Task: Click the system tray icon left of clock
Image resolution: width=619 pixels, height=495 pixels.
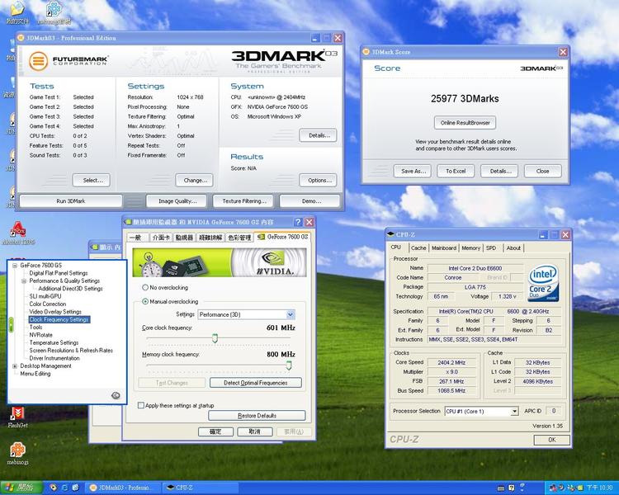Action: tap(579, 488)
